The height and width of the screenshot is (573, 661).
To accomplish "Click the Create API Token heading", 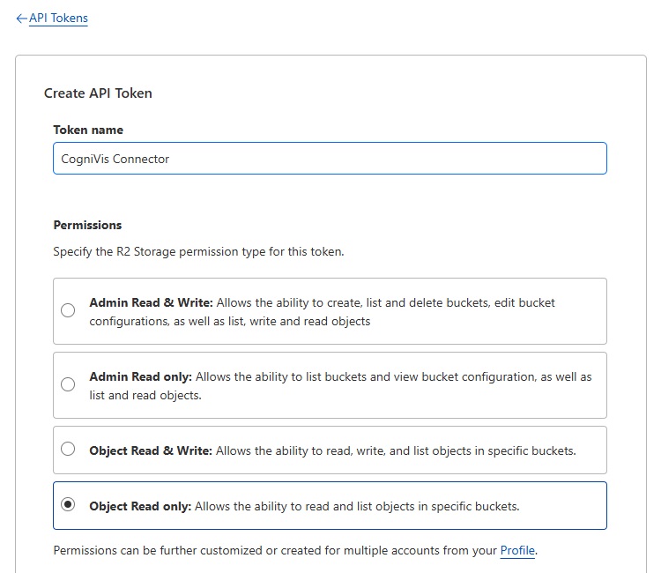I will point(98,93).
